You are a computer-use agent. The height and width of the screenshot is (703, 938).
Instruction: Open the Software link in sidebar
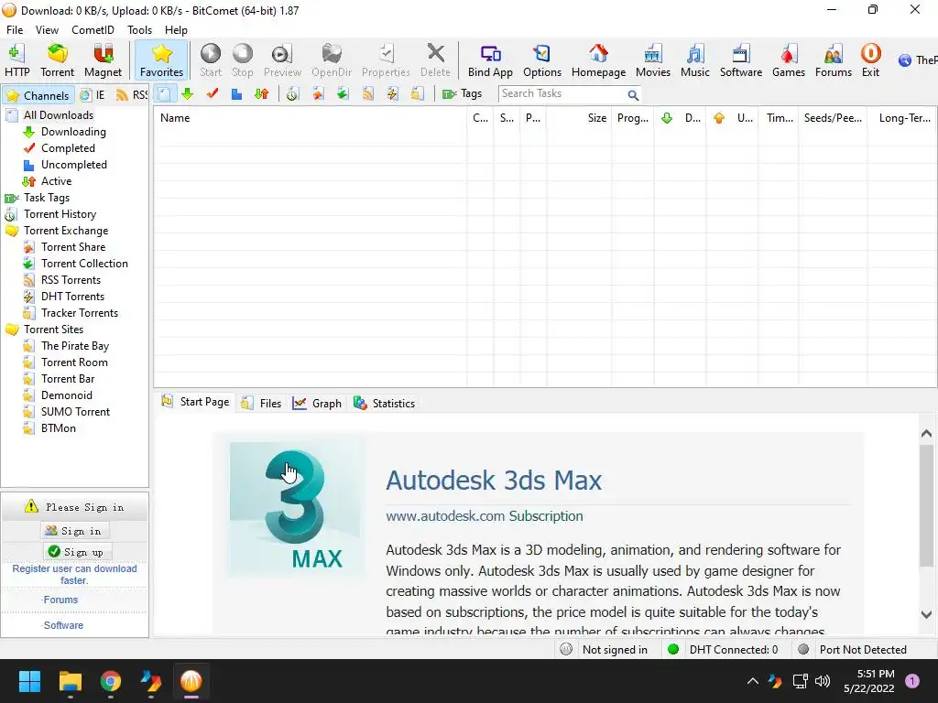(x=63, y=625)
